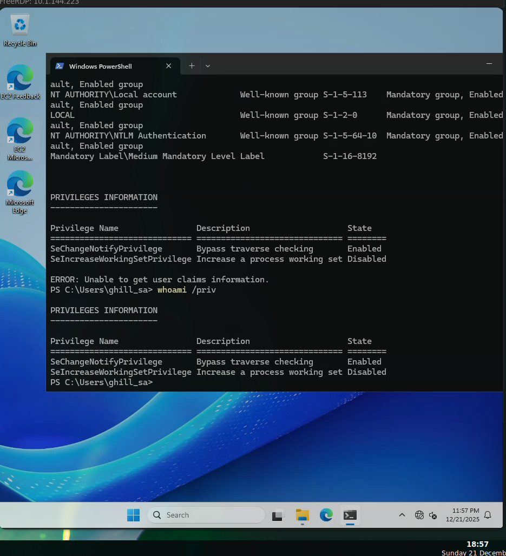Click the Terminal icon in the taskbar

coord(350,515)
